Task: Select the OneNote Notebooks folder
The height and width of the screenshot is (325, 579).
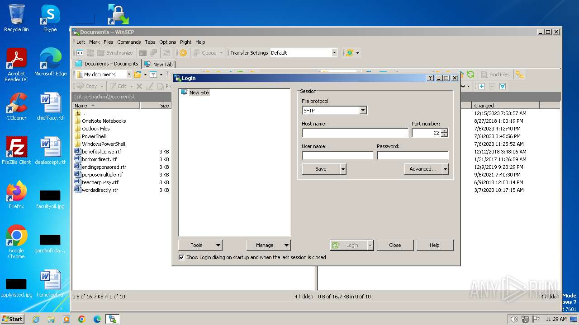Action: (x=104, y=121)
